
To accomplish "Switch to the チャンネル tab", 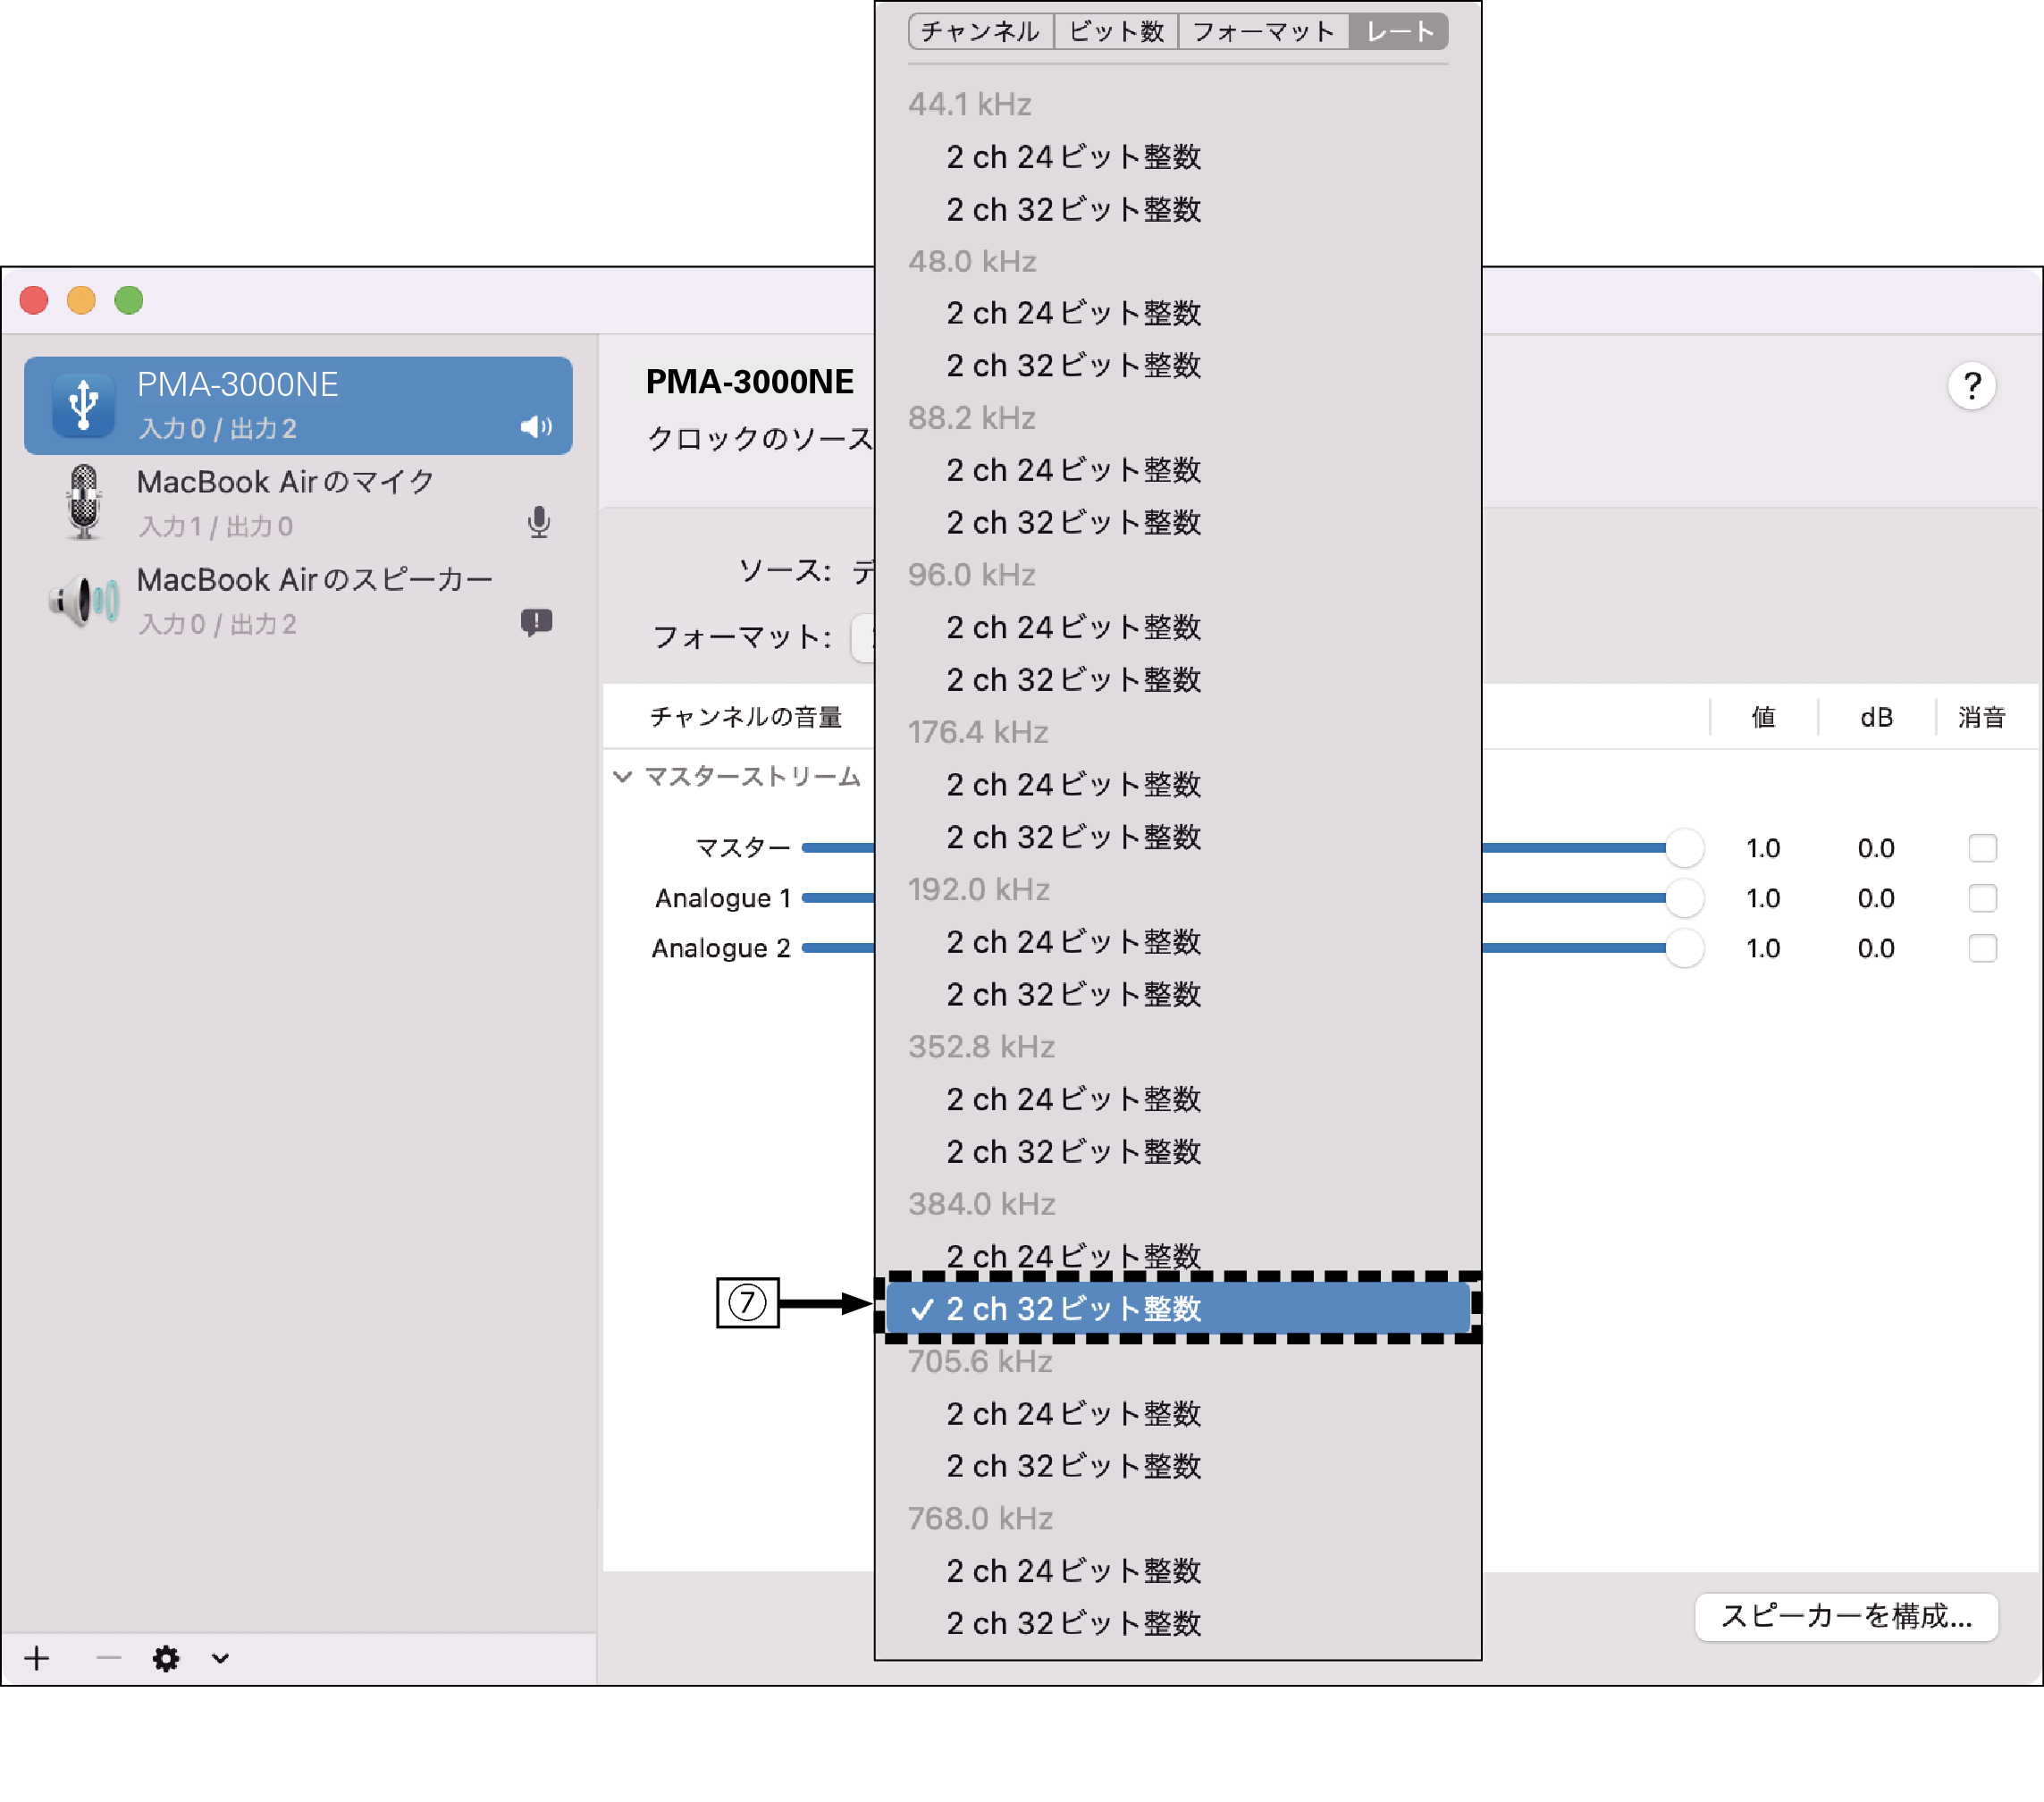I will click(980, 32).
